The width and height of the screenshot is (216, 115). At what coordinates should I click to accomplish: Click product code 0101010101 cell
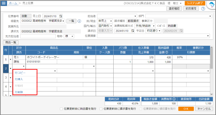41,62
